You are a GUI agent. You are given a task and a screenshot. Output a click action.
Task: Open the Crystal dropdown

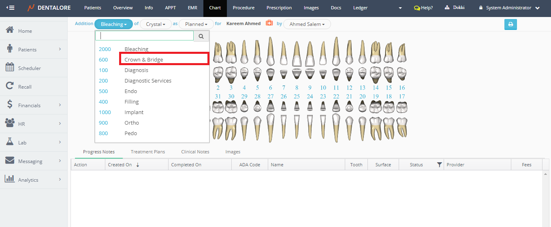(156, 24)
